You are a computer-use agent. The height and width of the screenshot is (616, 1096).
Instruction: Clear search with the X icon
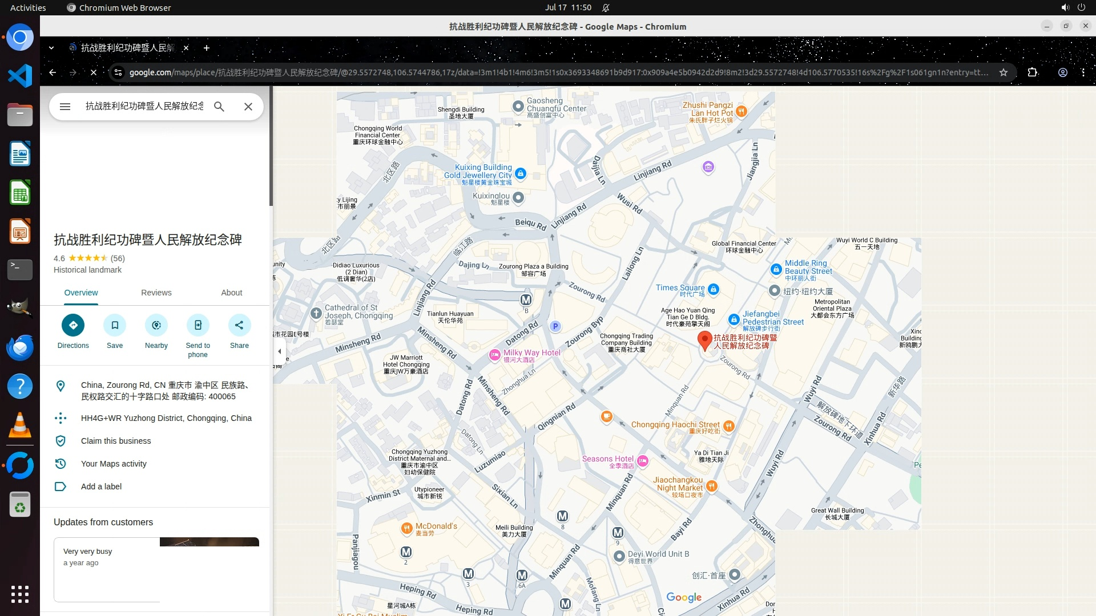pyautogui.click(x=248, y=107)
